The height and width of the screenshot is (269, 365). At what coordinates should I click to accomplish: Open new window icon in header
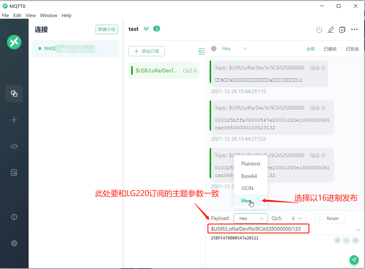[x=342, y=30]
